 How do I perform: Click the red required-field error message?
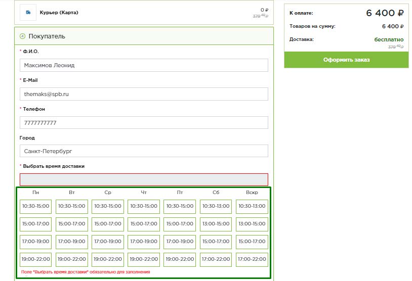coord(86,272)
